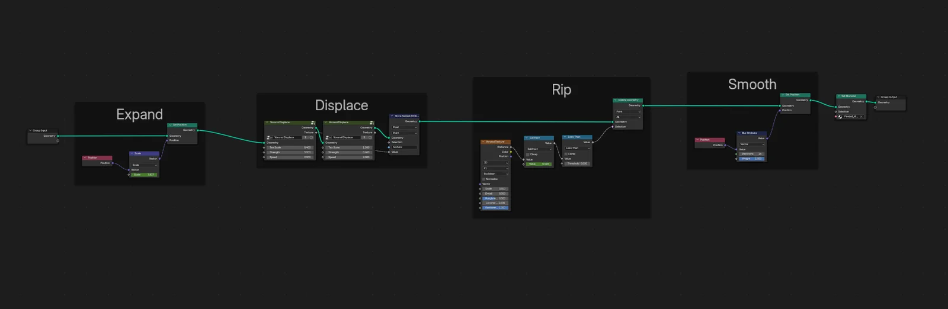Select the Smooth frame label
Viewport: 948px width, 309px height.
coord(752,84)
